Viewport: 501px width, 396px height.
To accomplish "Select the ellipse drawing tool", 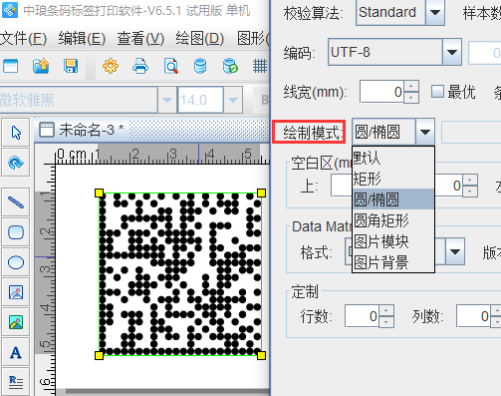I will pos(16,262).
